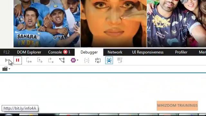Viewport: 206px width, 116px height.
Task: Open the cricket team celebration photo
Action: coord(47,24)
